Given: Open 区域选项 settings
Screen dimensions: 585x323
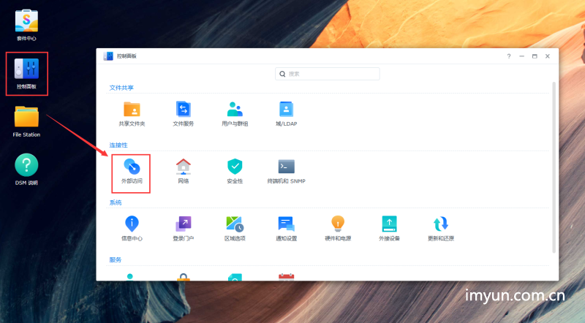Looking at the screenshot, I should pyautogui.click(x=235, y=229).
